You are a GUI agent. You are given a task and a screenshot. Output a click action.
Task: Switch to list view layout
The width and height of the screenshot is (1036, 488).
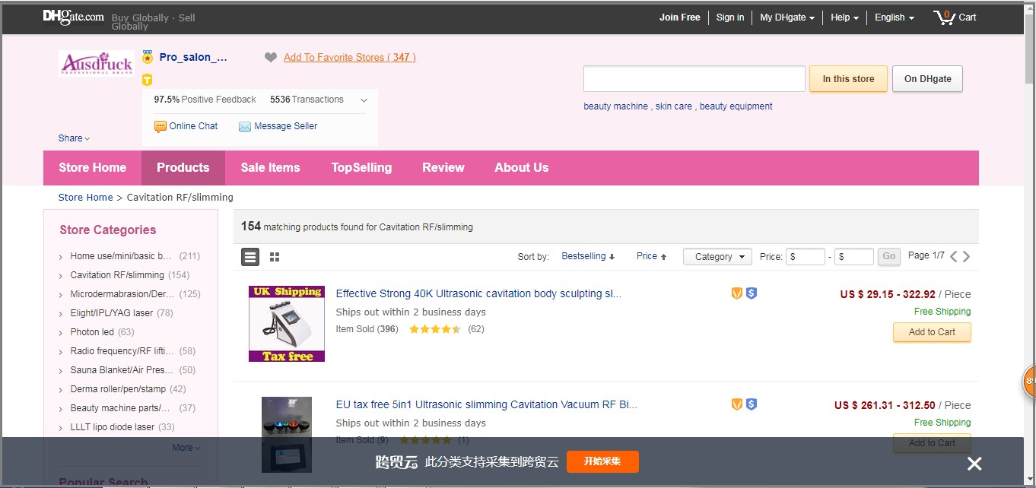click(x=250, y=257)
